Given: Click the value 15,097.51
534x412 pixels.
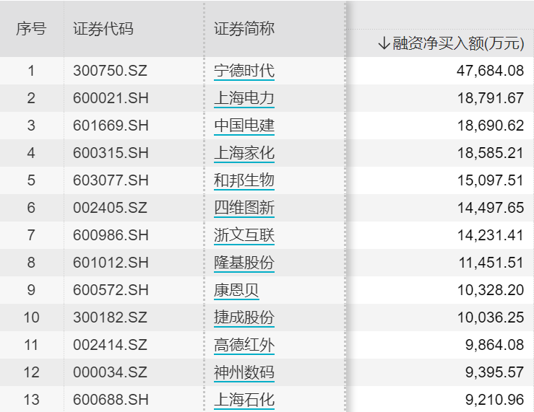Looking at the screenshot, I should [x=491, y=180].
